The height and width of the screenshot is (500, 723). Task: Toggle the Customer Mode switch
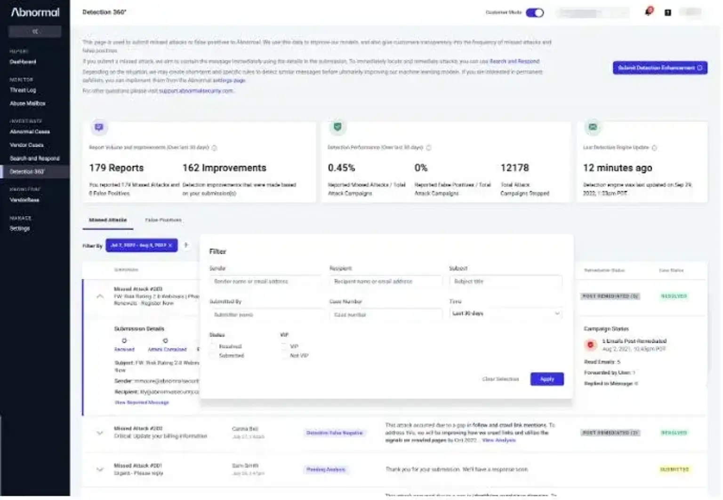pyautogui.click(x=534, y=13)
